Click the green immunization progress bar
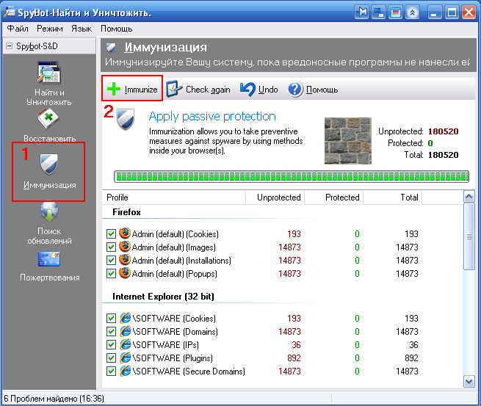The height and width of the screenshot is (406, 481). (292, 177)
